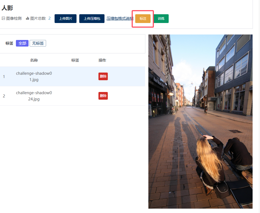This screenshot has width=260, height=213.
Task: Select the 全部 label filter
Action: tap(22, 43)
